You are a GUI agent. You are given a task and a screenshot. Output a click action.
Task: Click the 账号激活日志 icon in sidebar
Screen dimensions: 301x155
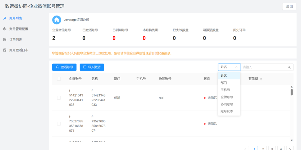(5, 50)
